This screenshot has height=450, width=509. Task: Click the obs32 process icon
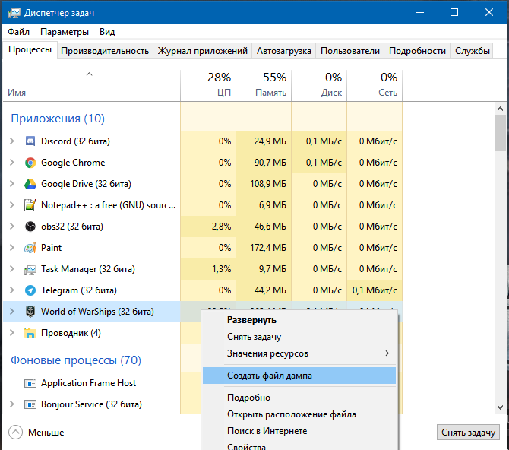30,227
